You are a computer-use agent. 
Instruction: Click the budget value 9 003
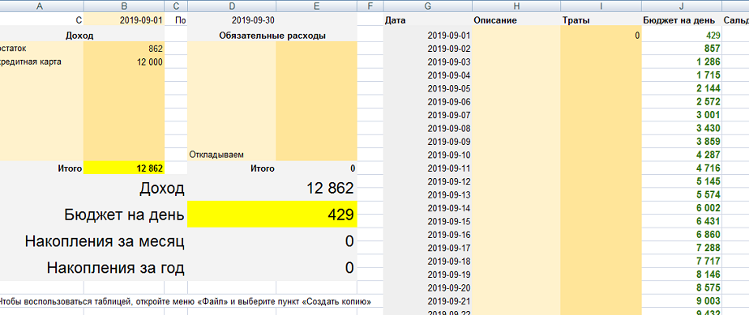coord(682,301)
